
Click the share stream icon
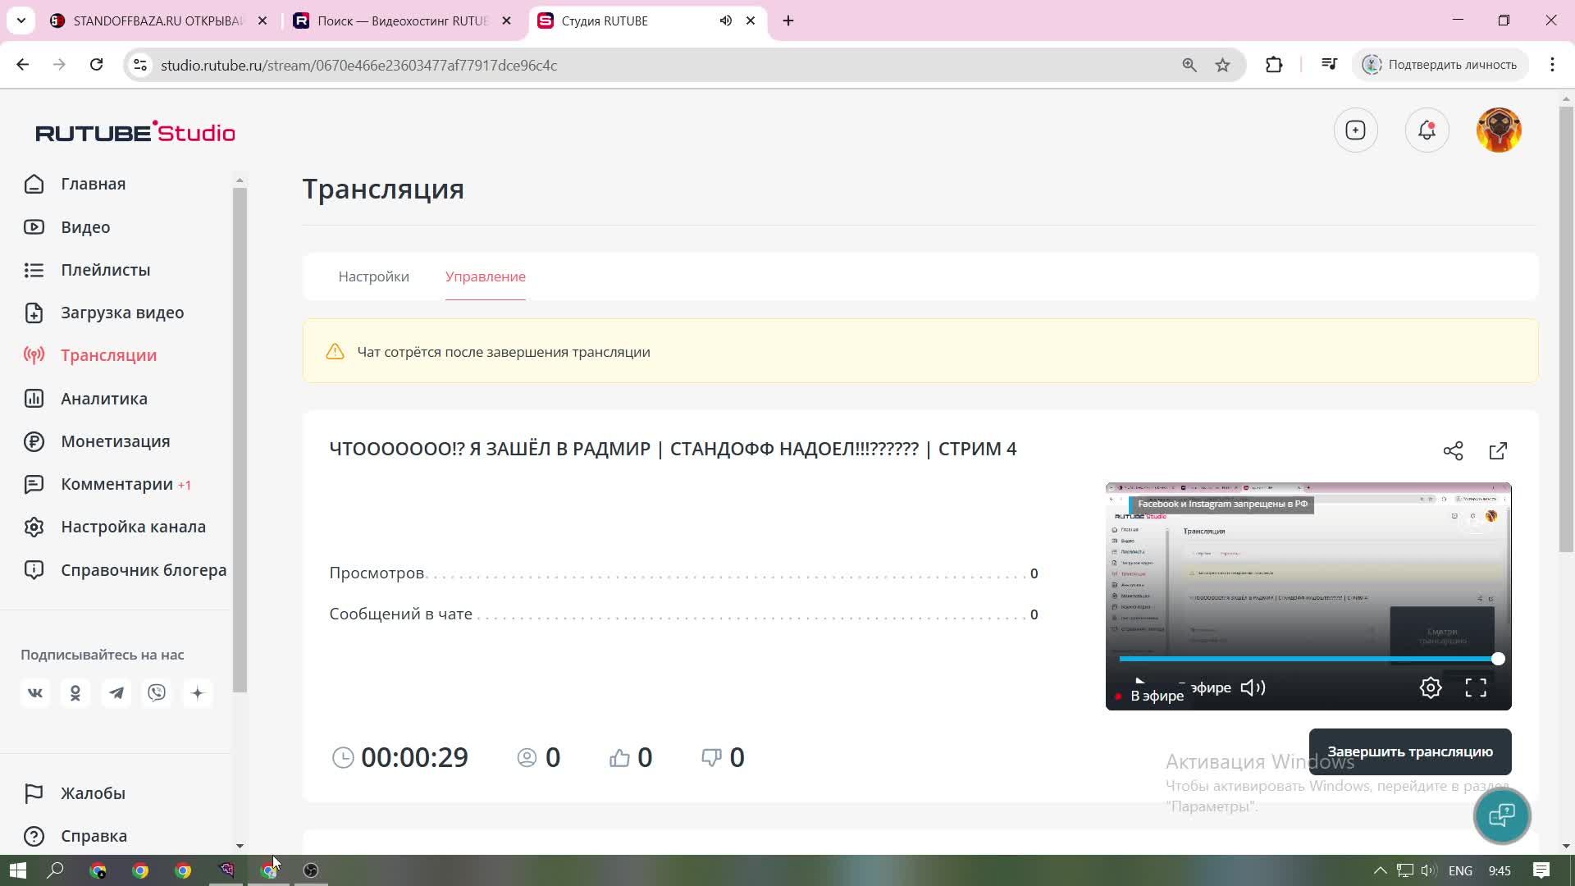(1453, 451)
